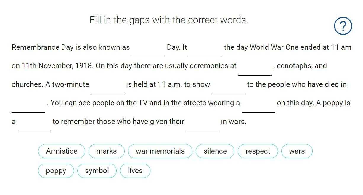Open the help question mark icon
This screenshot has width=363, height=195.
343,26
